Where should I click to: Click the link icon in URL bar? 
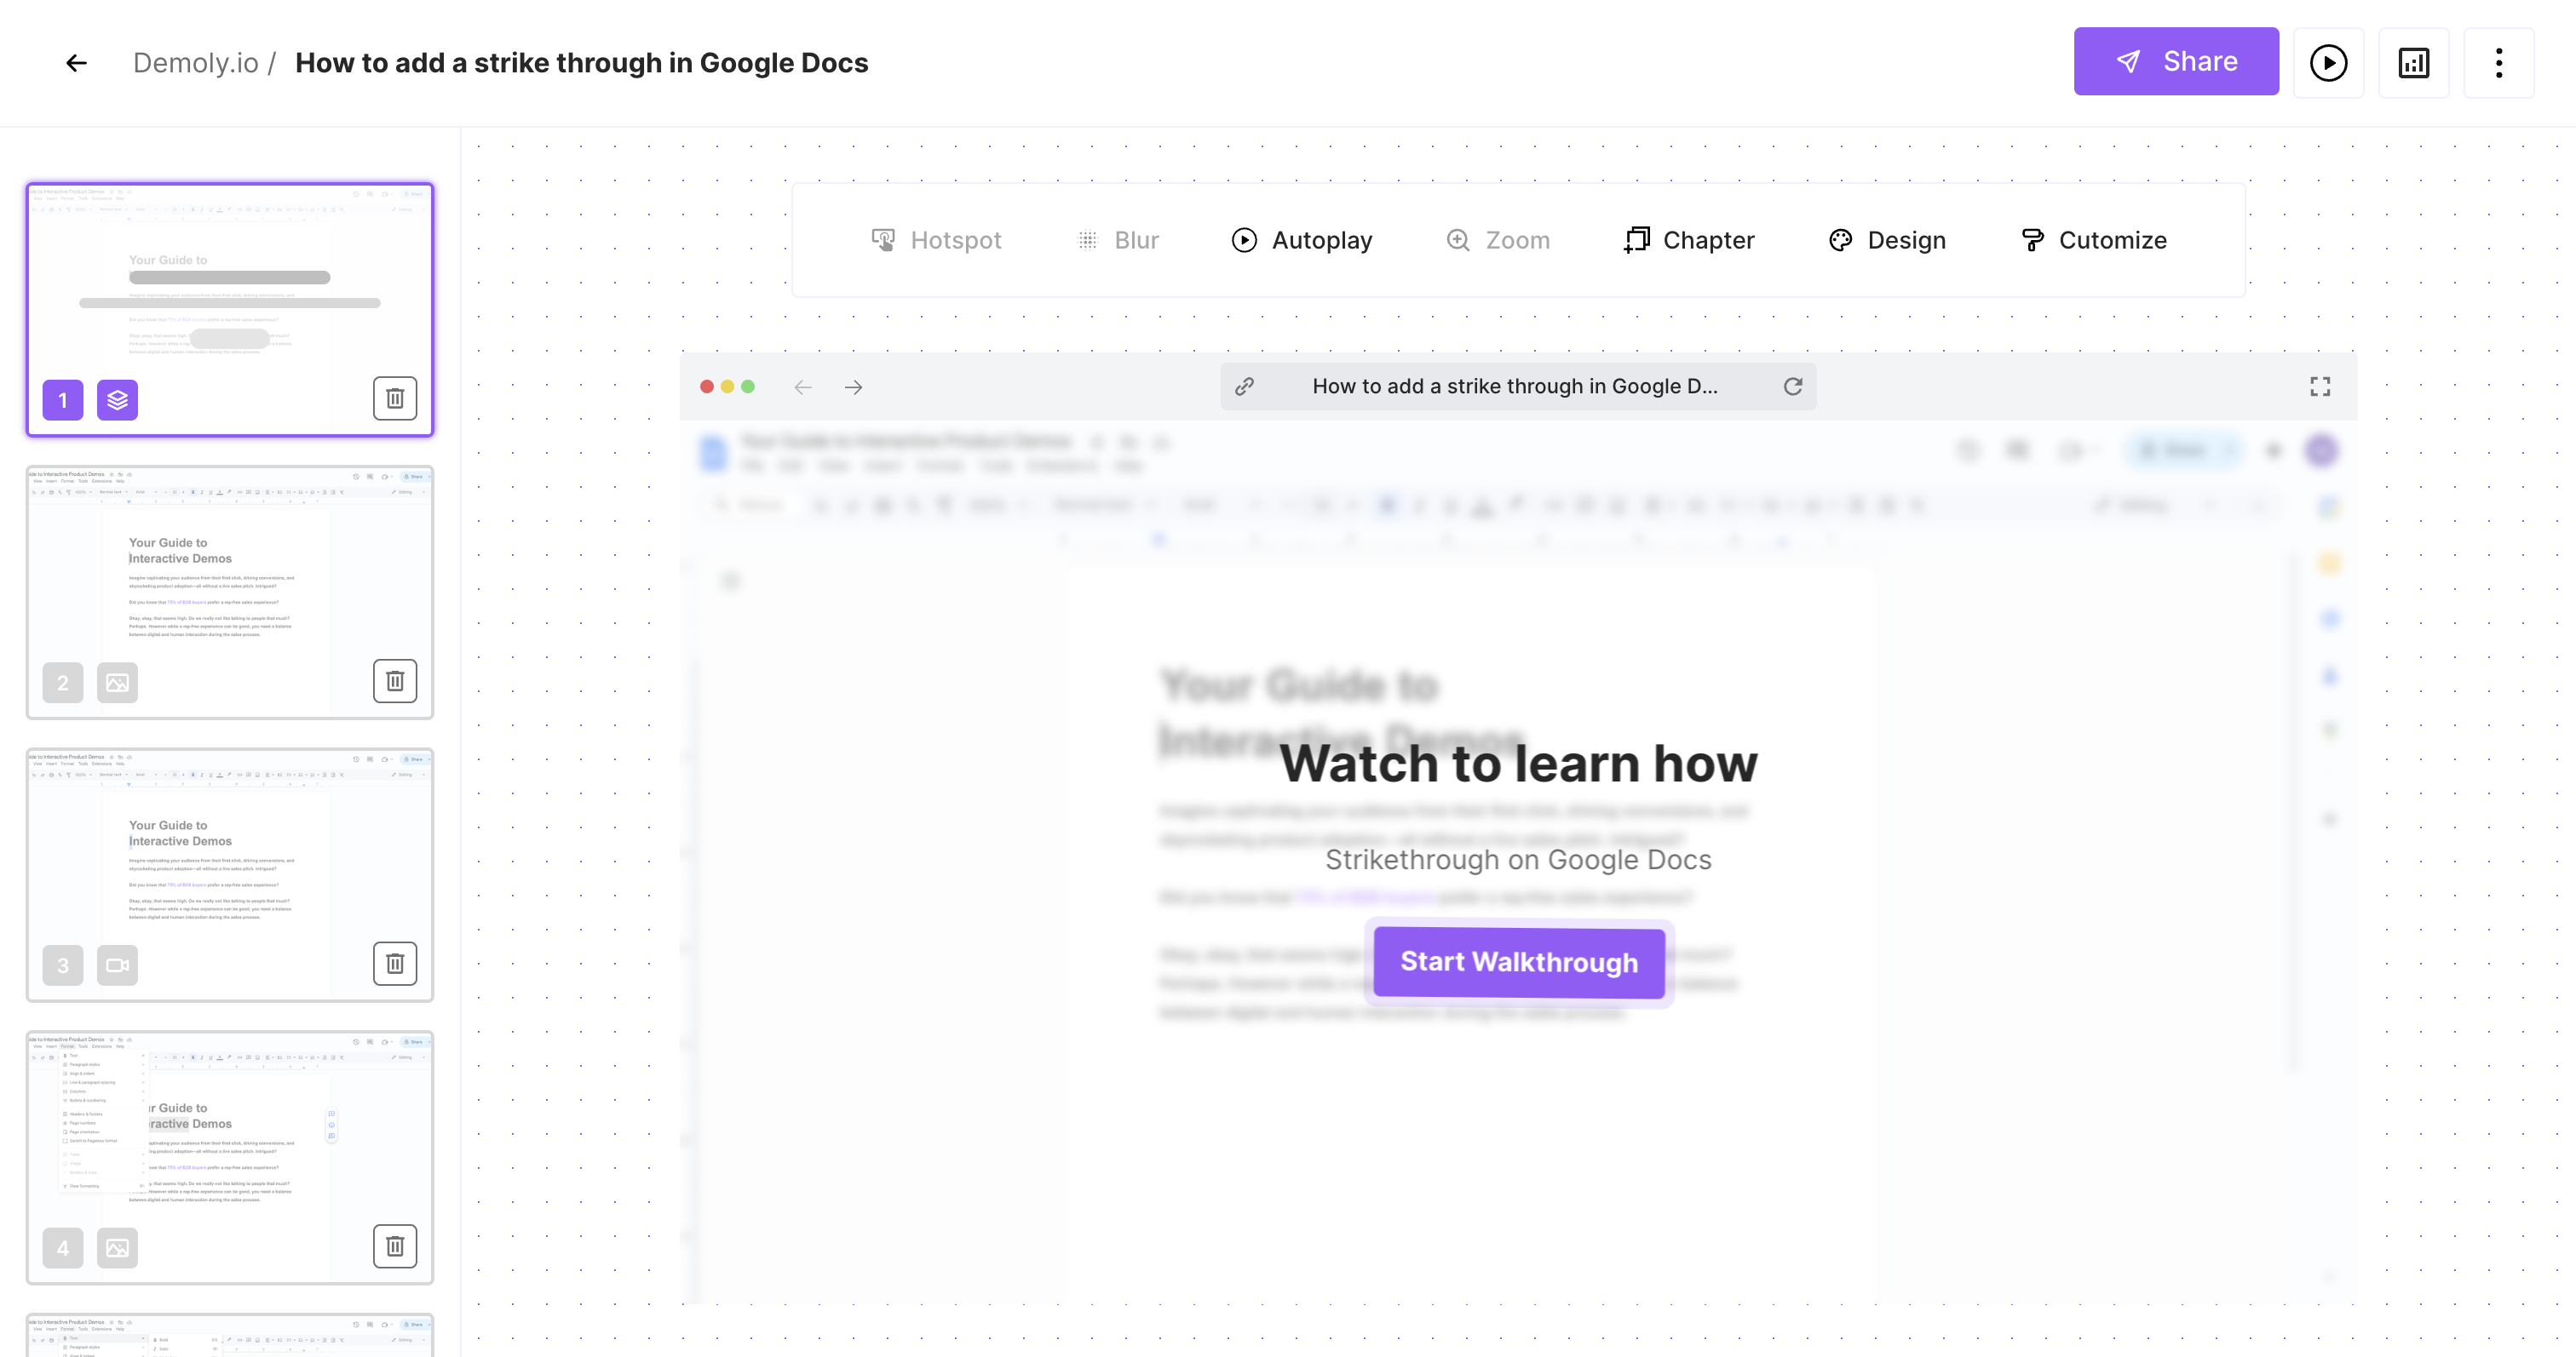[1244, 386]
